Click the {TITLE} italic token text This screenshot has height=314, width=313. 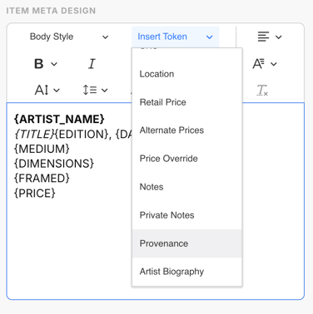click(33, 135)
